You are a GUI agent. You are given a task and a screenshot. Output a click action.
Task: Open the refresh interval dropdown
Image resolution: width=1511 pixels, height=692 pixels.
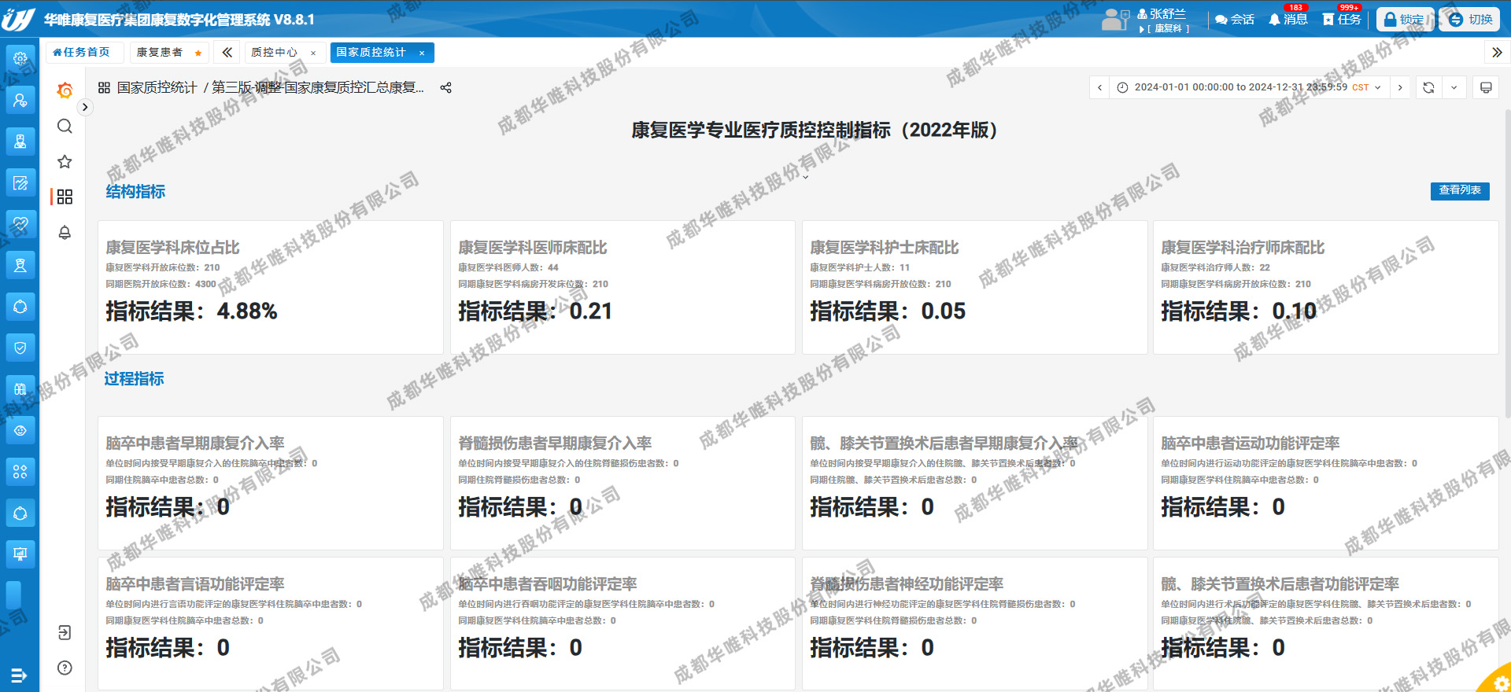pyautogui.click(x=1454, y=87)
